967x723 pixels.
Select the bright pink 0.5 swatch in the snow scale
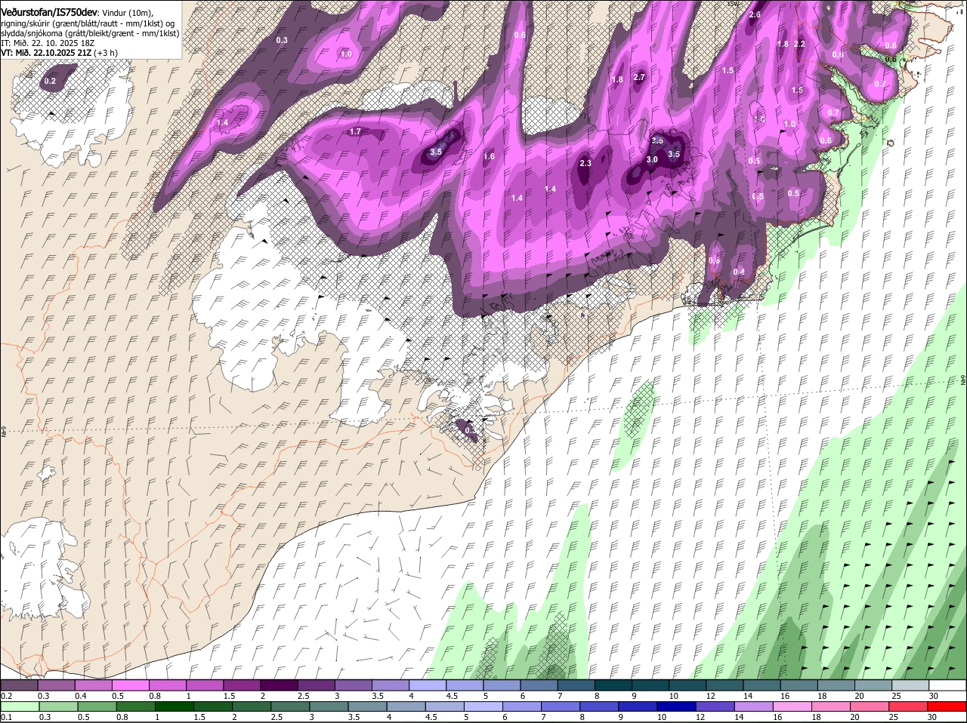[130, 685]
